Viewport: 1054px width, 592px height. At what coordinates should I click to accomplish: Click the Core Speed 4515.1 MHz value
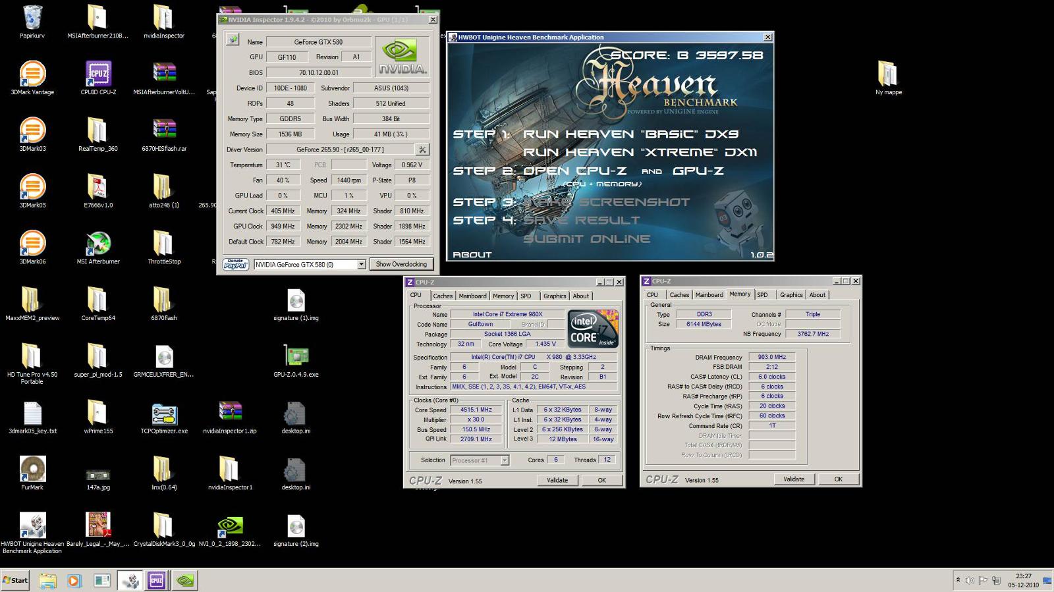476,410
